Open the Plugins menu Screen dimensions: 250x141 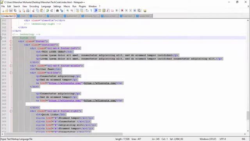82,6
